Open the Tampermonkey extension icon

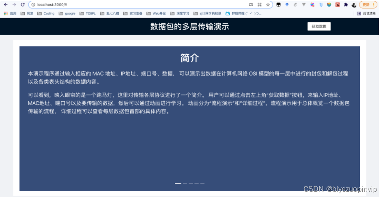point(278,4)
